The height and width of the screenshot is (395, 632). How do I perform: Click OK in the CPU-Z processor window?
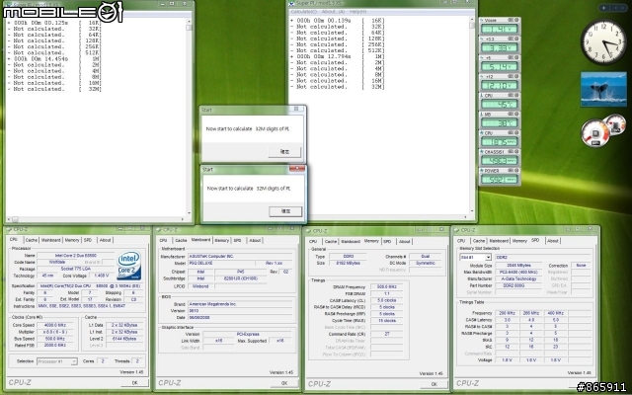pyautogui.click(x=134, y=383)
